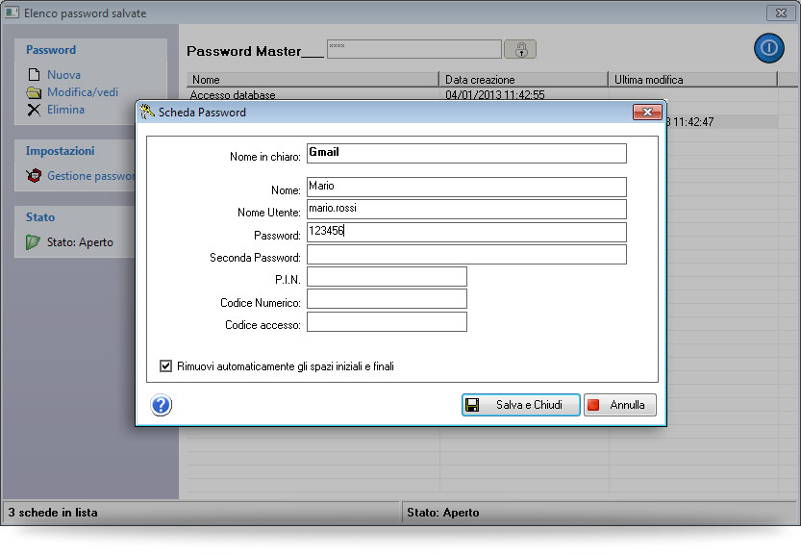
Task: Close the Elenco password salvate window
Action: [x=781, y=13]
